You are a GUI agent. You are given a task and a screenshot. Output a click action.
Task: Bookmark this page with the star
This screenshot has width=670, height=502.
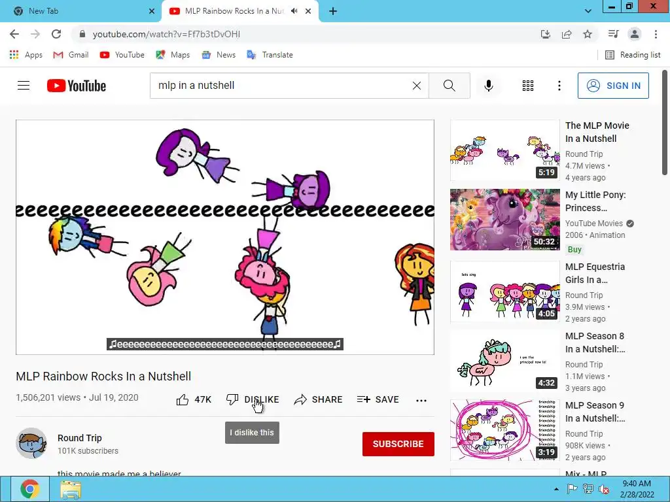[588, 34]
